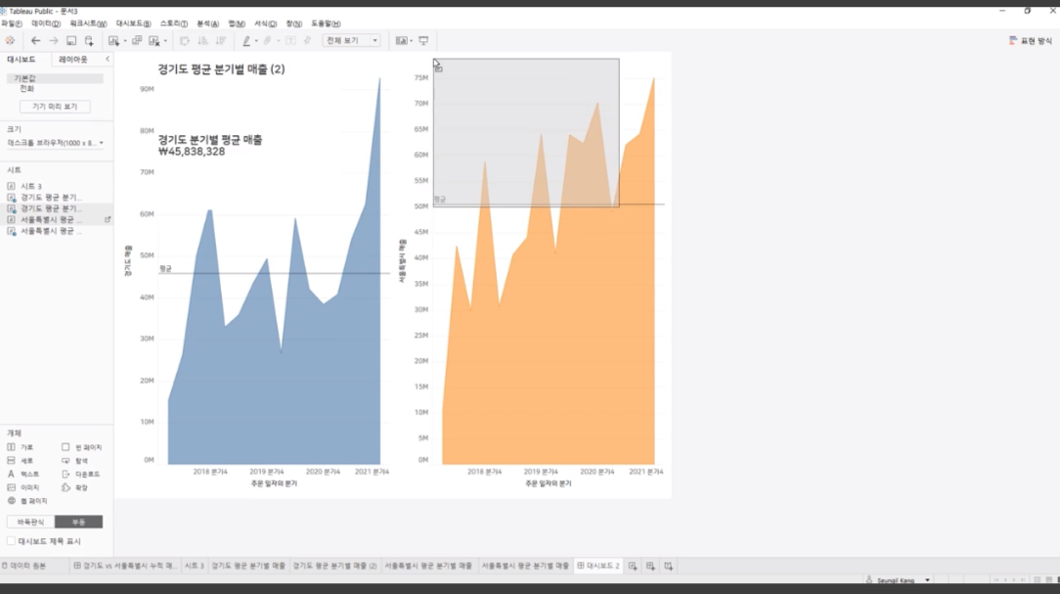Viewport: 1060px width, 594px height.
Task: Open the 분석 menu
Action: click(207, 23)
